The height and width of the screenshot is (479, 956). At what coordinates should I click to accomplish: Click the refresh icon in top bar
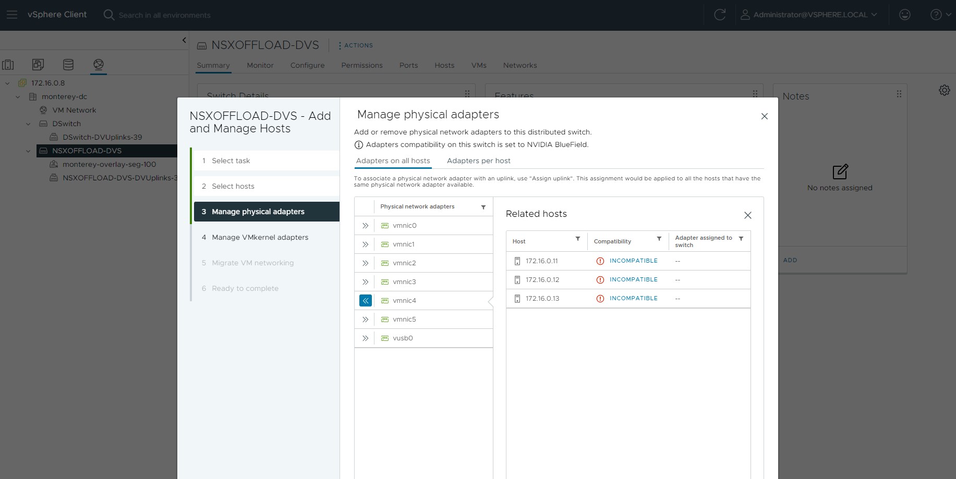click(x=720, y=15)
